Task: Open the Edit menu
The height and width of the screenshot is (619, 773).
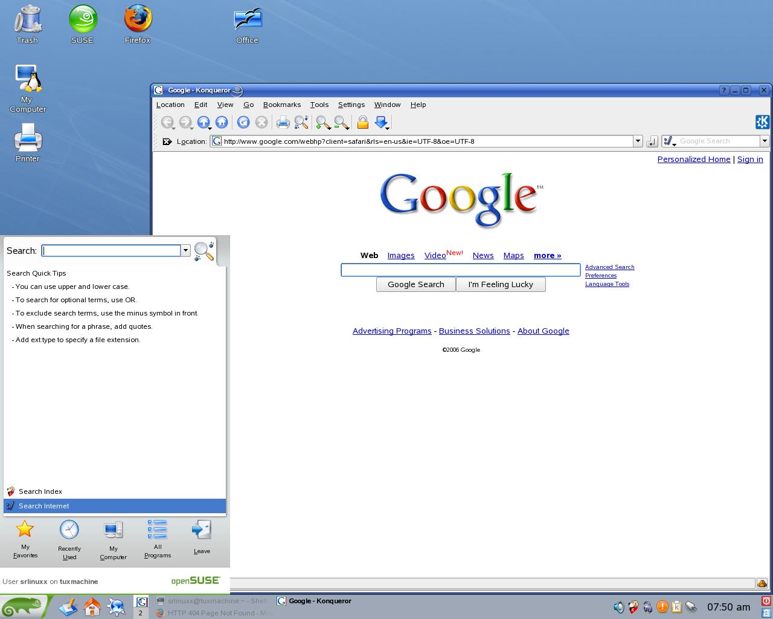Action: coord(200,105)
